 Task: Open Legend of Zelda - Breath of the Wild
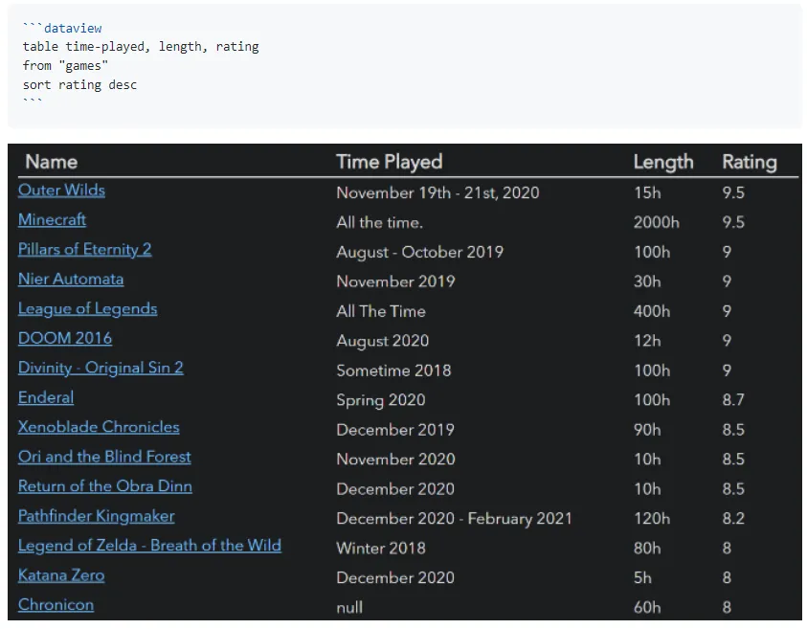click(x=149, y=547)
